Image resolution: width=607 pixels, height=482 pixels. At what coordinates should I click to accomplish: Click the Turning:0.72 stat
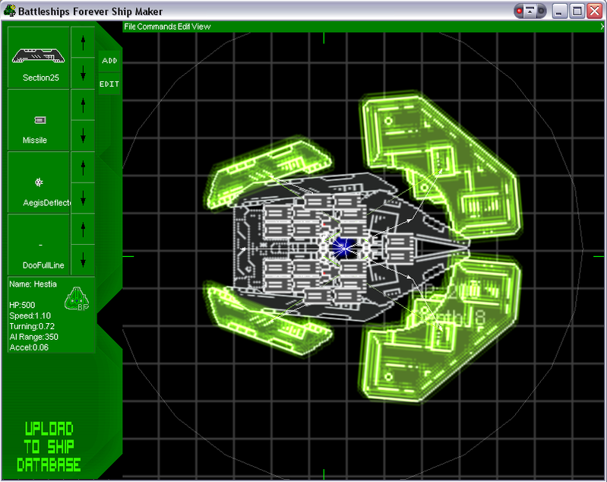point(32,326)
